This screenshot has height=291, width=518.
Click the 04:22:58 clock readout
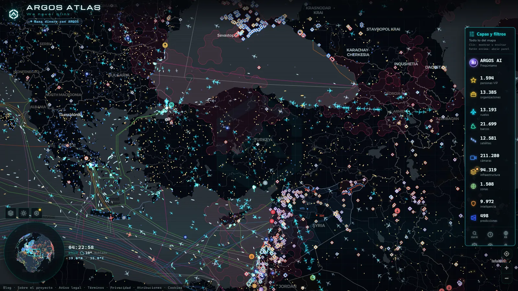81,247
